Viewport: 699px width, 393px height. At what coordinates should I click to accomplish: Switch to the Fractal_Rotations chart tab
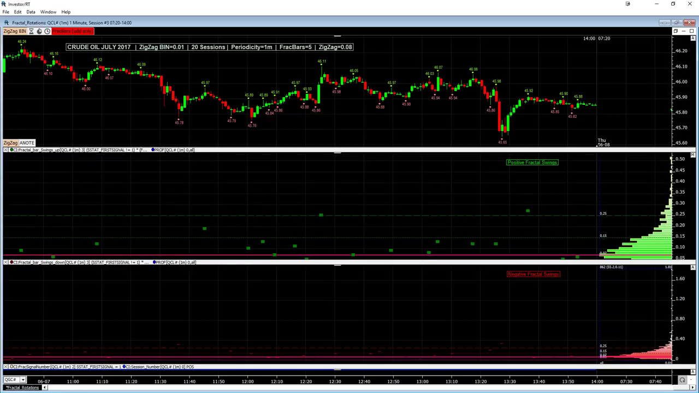point(22,388)
